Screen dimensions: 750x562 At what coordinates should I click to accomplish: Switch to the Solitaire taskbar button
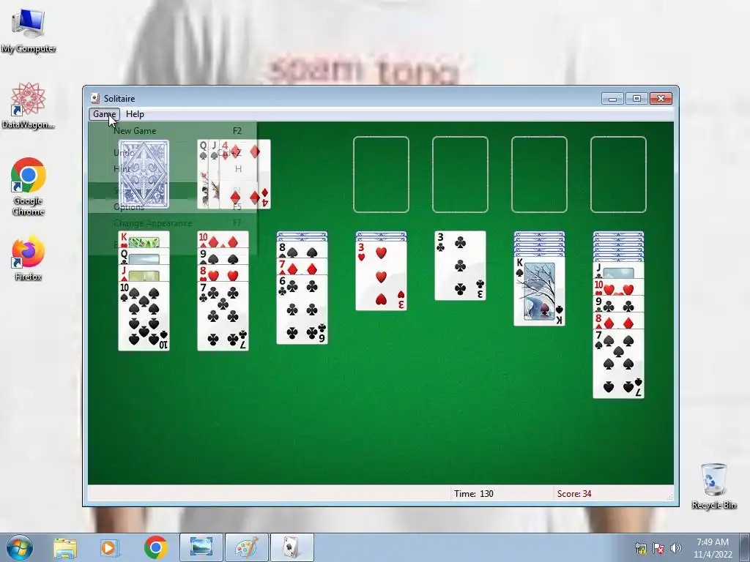click(x=292, y=547)
